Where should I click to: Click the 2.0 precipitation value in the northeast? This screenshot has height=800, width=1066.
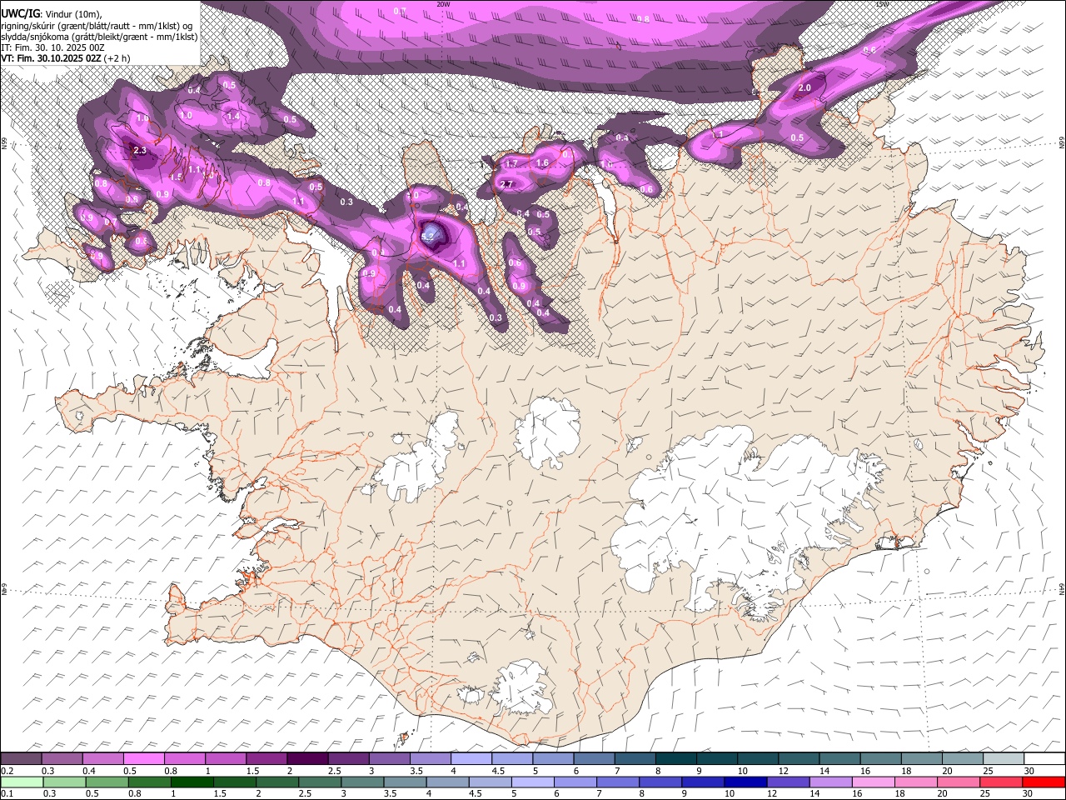pos(804,87)
